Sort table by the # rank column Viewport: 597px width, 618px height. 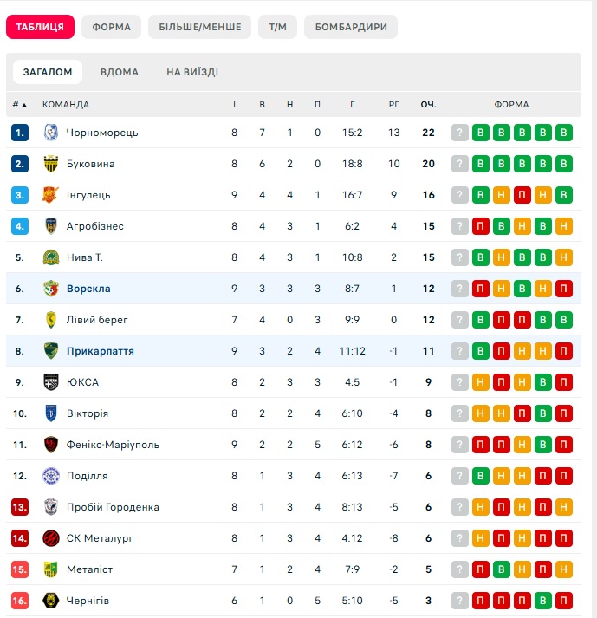coord(19,105)
